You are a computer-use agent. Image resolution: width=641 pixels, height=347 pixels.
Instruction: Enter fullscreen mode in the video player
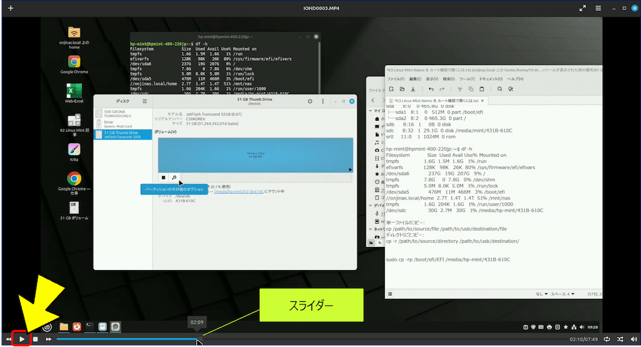pos(583,8)
